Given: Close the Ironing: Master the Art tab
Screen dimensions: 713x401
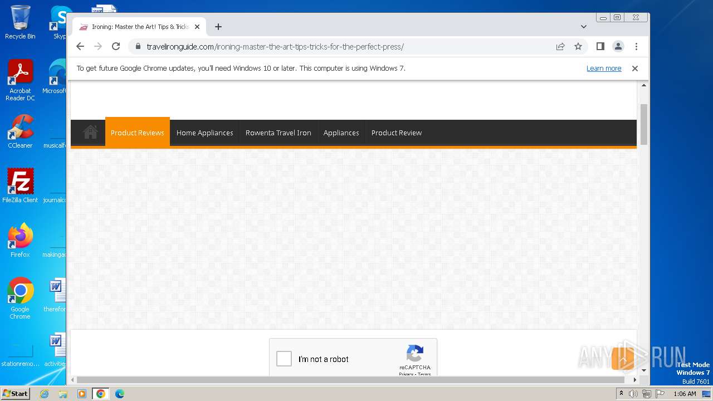Looking at the screenshot, I should pos(197,27).
